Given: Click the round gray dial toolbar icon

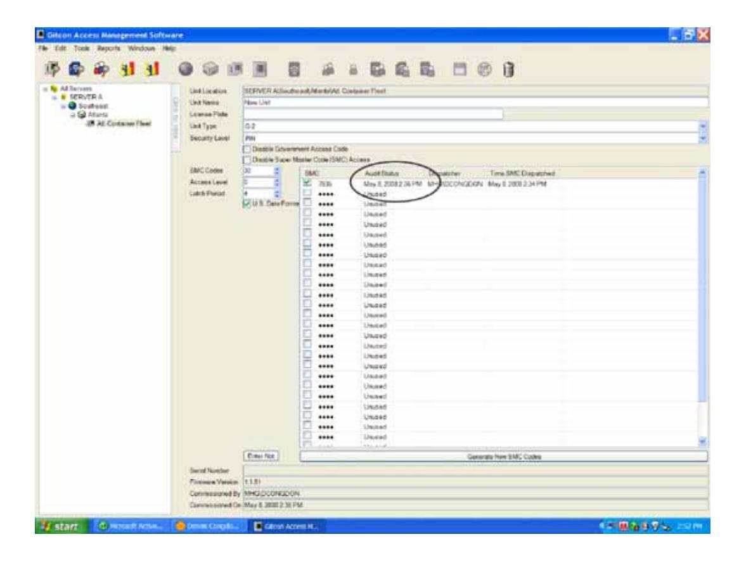Looking at the screenshot, I should [x=484, y=70].
